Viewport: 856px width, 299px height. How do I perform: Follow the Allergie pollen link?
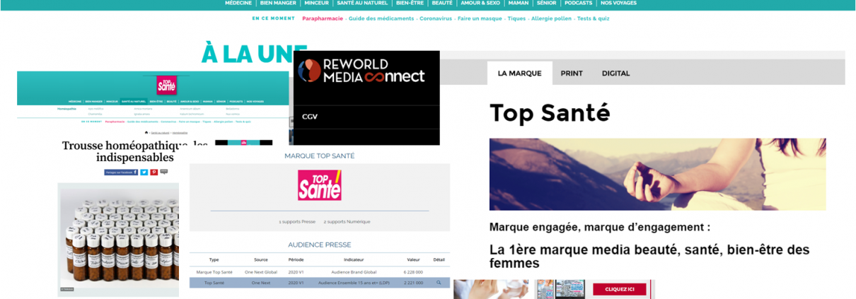click(551, 18)
